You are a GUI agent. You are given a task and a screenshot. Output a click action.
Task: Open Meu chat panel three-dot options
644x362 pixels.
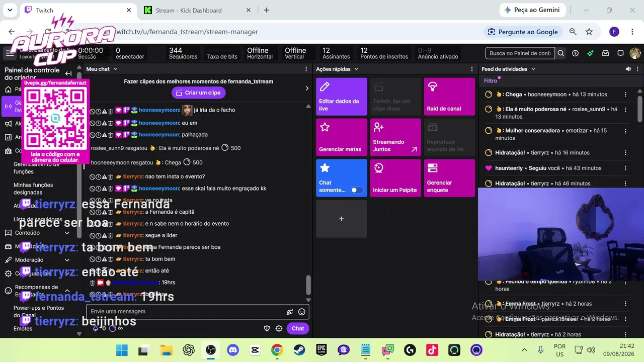pos(306,69)
